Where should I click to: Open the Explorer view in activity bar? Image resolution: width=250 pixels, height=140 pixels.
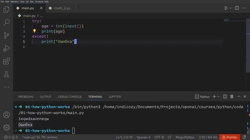point(6,9)
